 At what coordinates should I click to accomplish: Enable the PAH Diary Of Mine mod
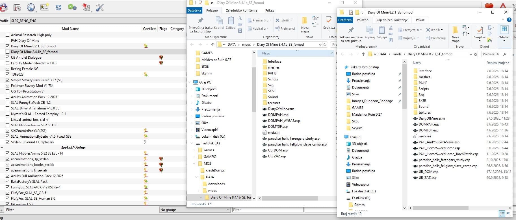point(8,41)
